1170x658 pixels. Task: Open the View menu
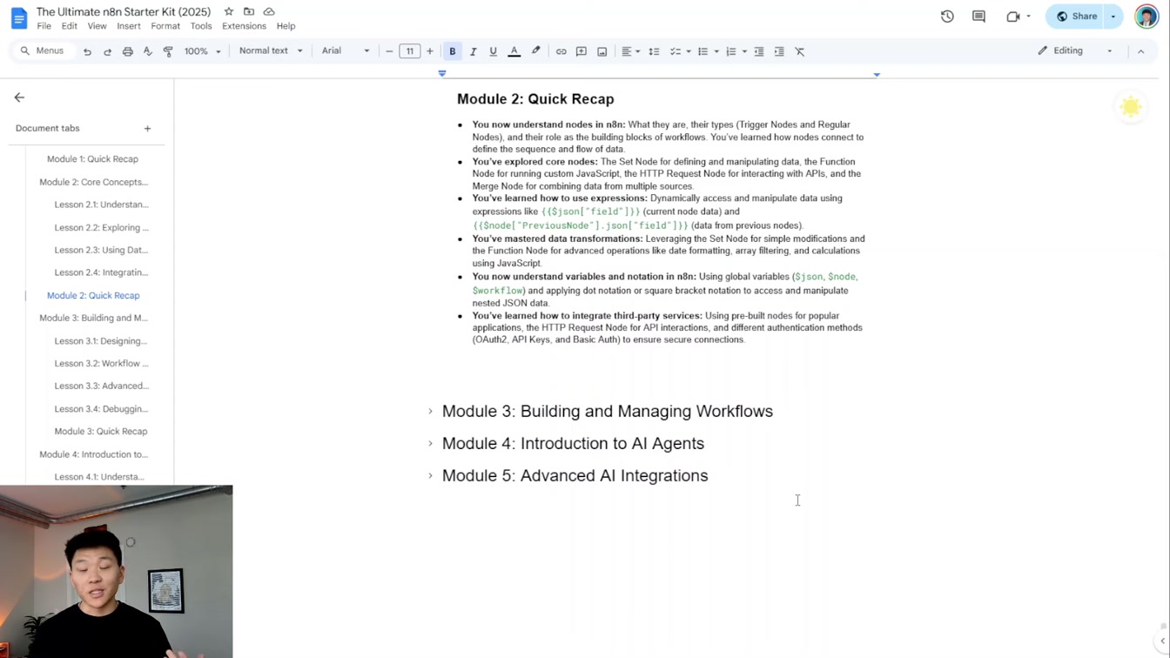pyautogui.click(x=97, y=26)
